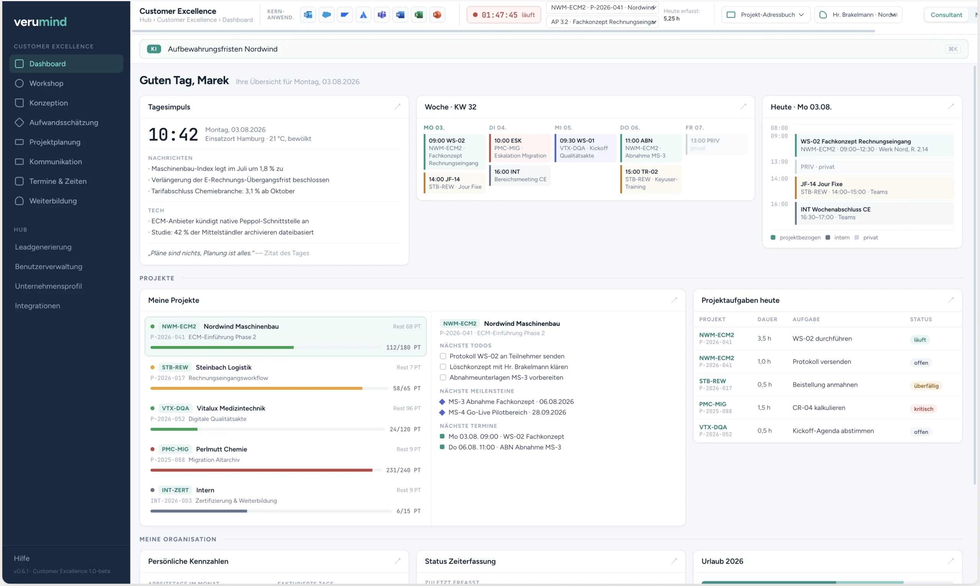Screen dimensions: 980x586
Task: Open Unternehmensprofil in the Hub menu
Action: click(48, 286)
